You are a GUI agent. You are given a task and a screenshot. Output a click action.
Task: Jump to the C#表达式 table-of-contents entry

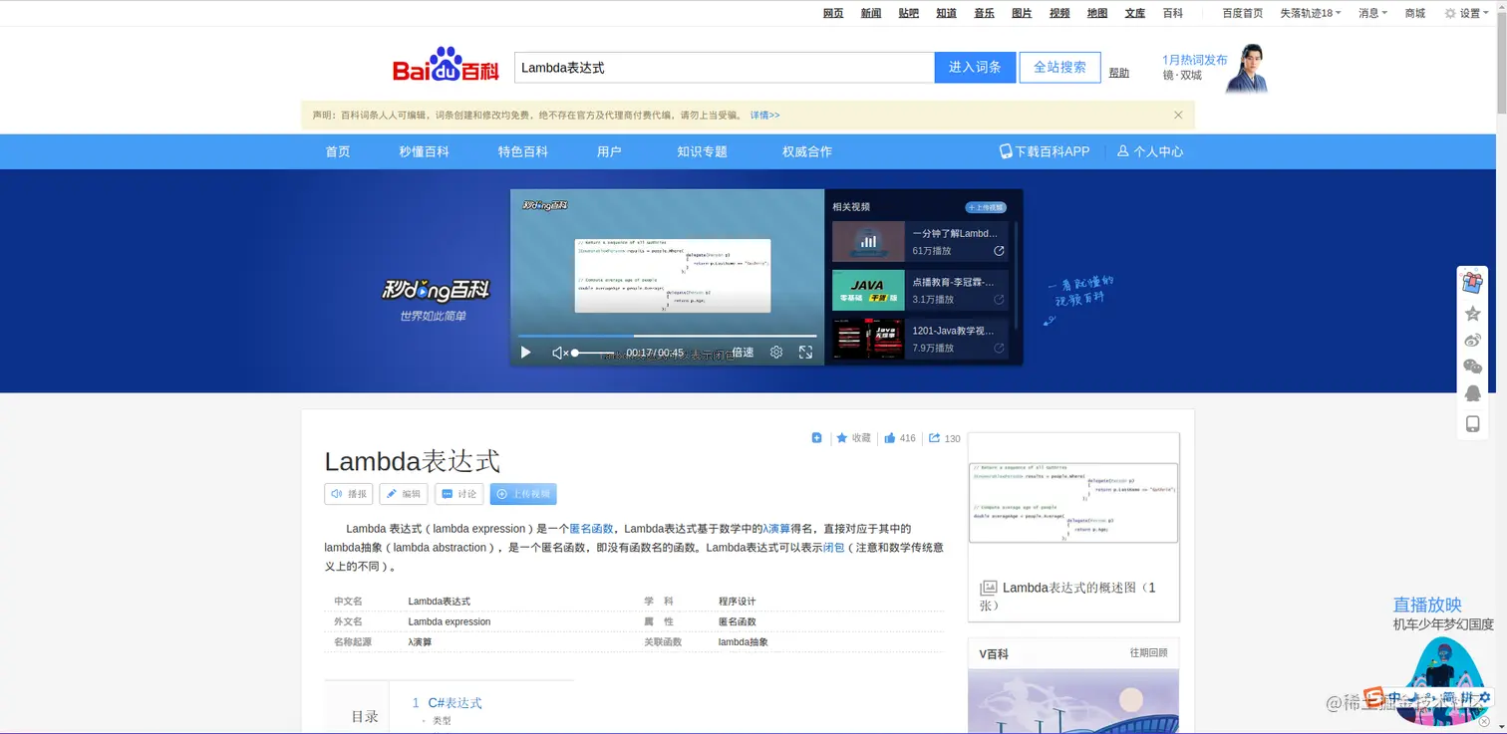tap(454, 703)
